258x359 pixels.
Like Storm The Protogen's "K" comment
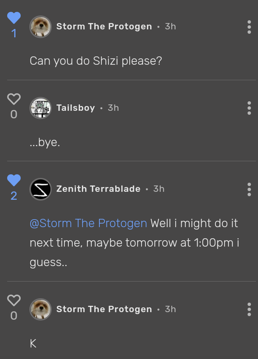tap(14, 300)
